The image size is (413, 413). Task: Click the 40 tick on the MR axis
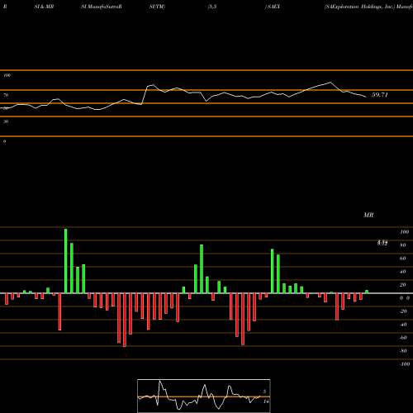coord(403,272)
